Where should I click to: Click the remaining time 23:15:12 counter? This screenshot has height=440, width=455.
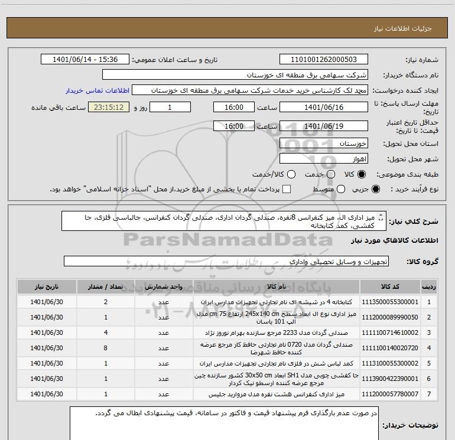[108, 107]
